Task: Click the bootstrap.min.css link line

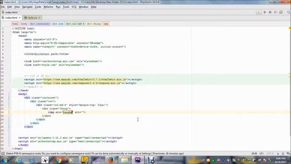Action: [63, 61]
